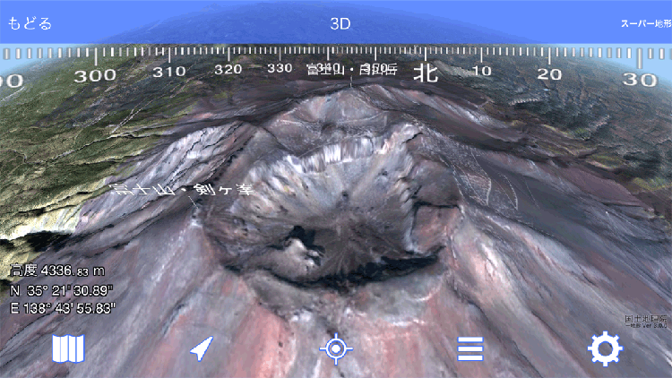Tap the E 138° 43' longitude readout
Screen dimensions: 672x378
click(63, 308)
